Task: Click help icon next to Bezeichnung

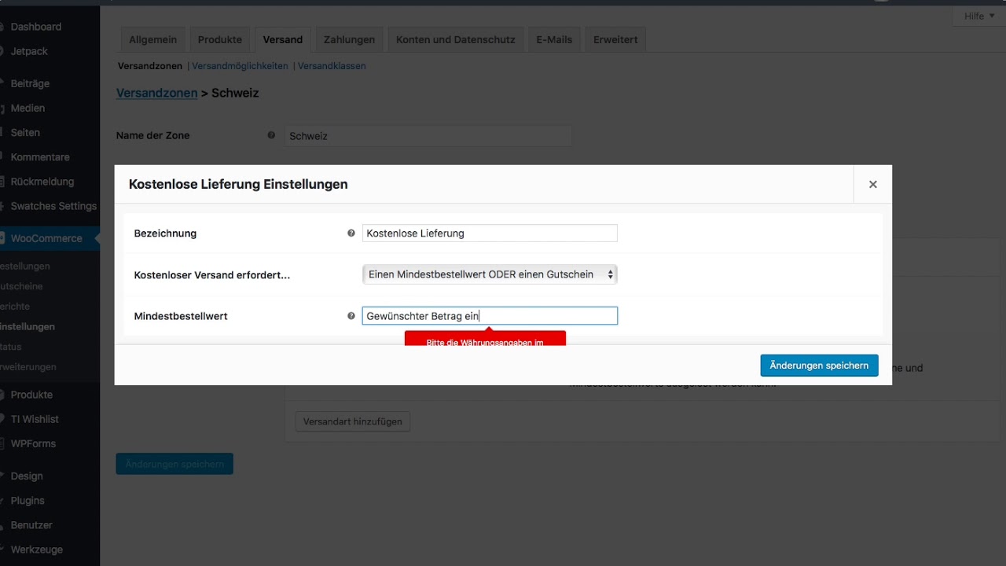Action: coord(351,233)
